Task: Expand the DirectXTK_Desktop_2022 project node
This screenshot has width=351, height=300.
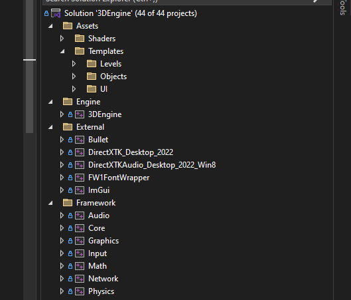Action: [x=62, y=152]
